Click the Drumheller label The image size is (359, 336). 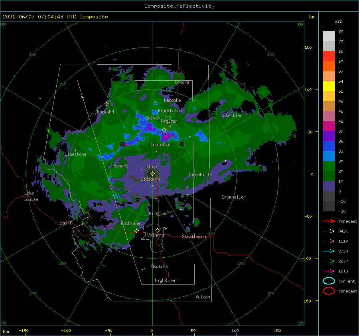[234, 197]
